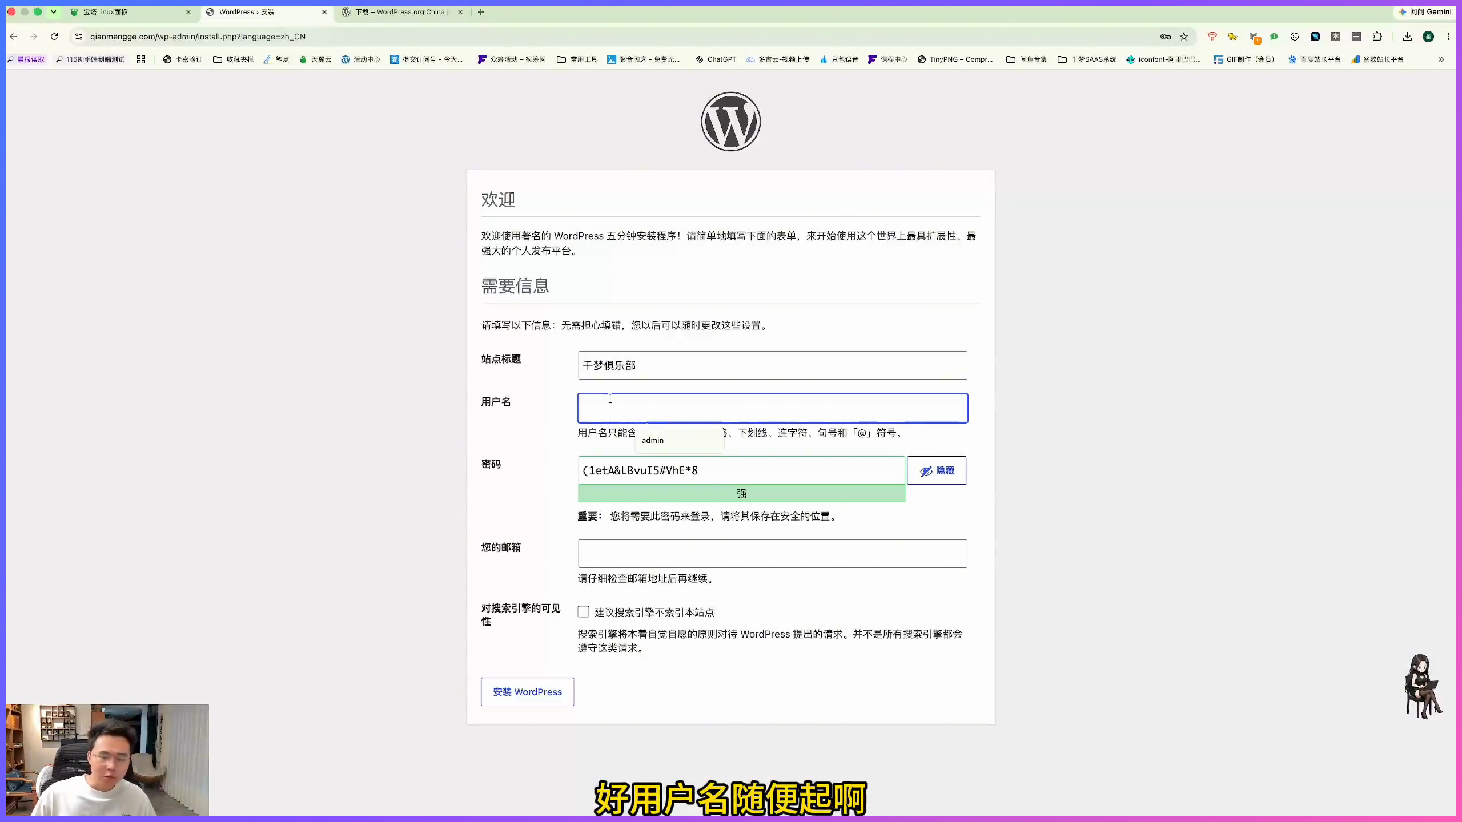Open the yellow cat extension icon
The height and width of the screenshot is (822, 1462).
point(1232,37)
